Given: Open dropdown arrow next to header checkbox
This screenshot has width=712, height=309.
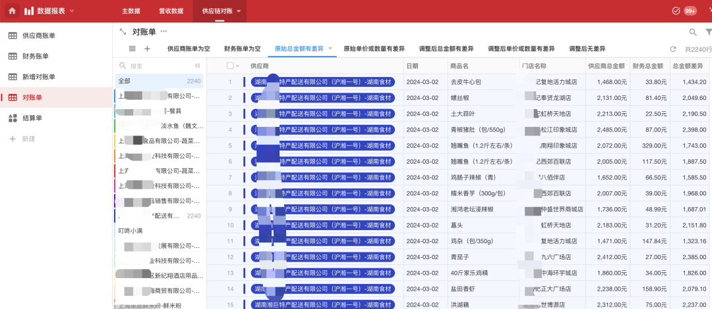Looking at the screenshot, I should pos(237,66).
